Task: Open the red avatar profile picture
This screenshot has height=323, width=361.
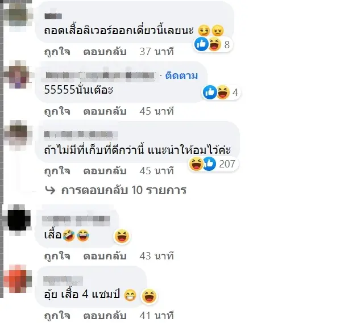Action: [x=18, y=279]
